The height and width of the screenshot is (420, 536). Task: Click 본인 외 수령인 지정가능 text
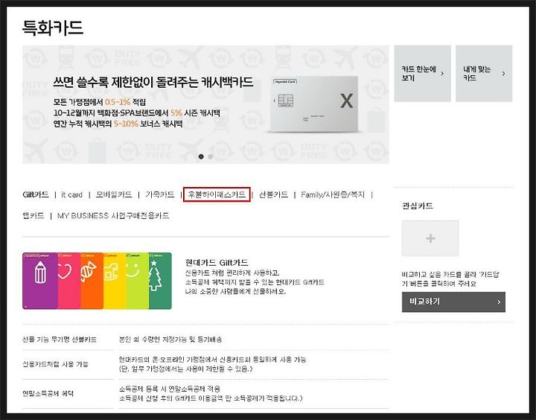170,340
